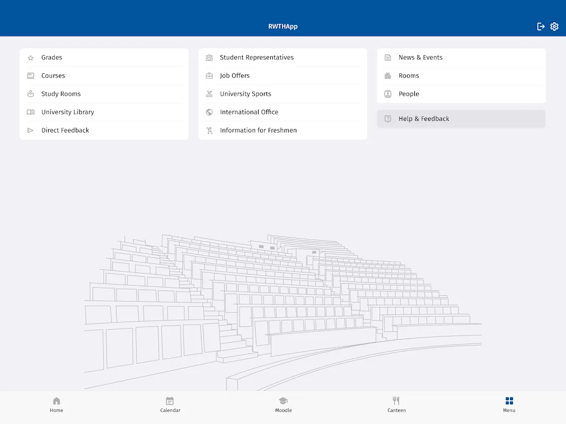
Task: Click the open book University Library icon
Action: 31,112
